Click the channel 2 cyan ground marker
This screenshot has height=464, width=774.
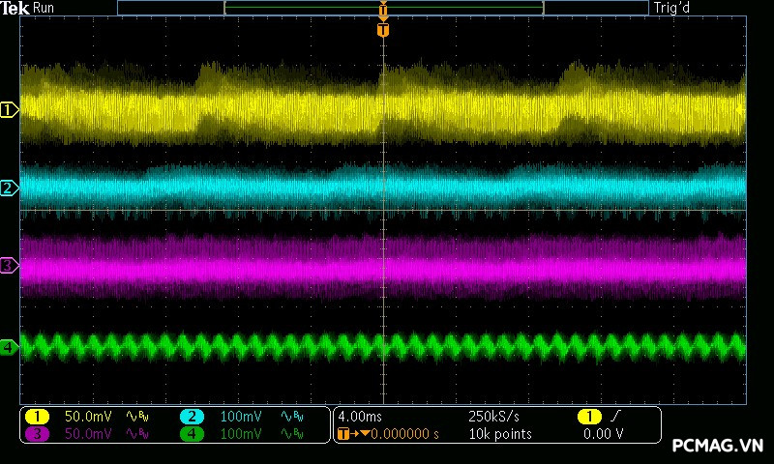point(9,188)
